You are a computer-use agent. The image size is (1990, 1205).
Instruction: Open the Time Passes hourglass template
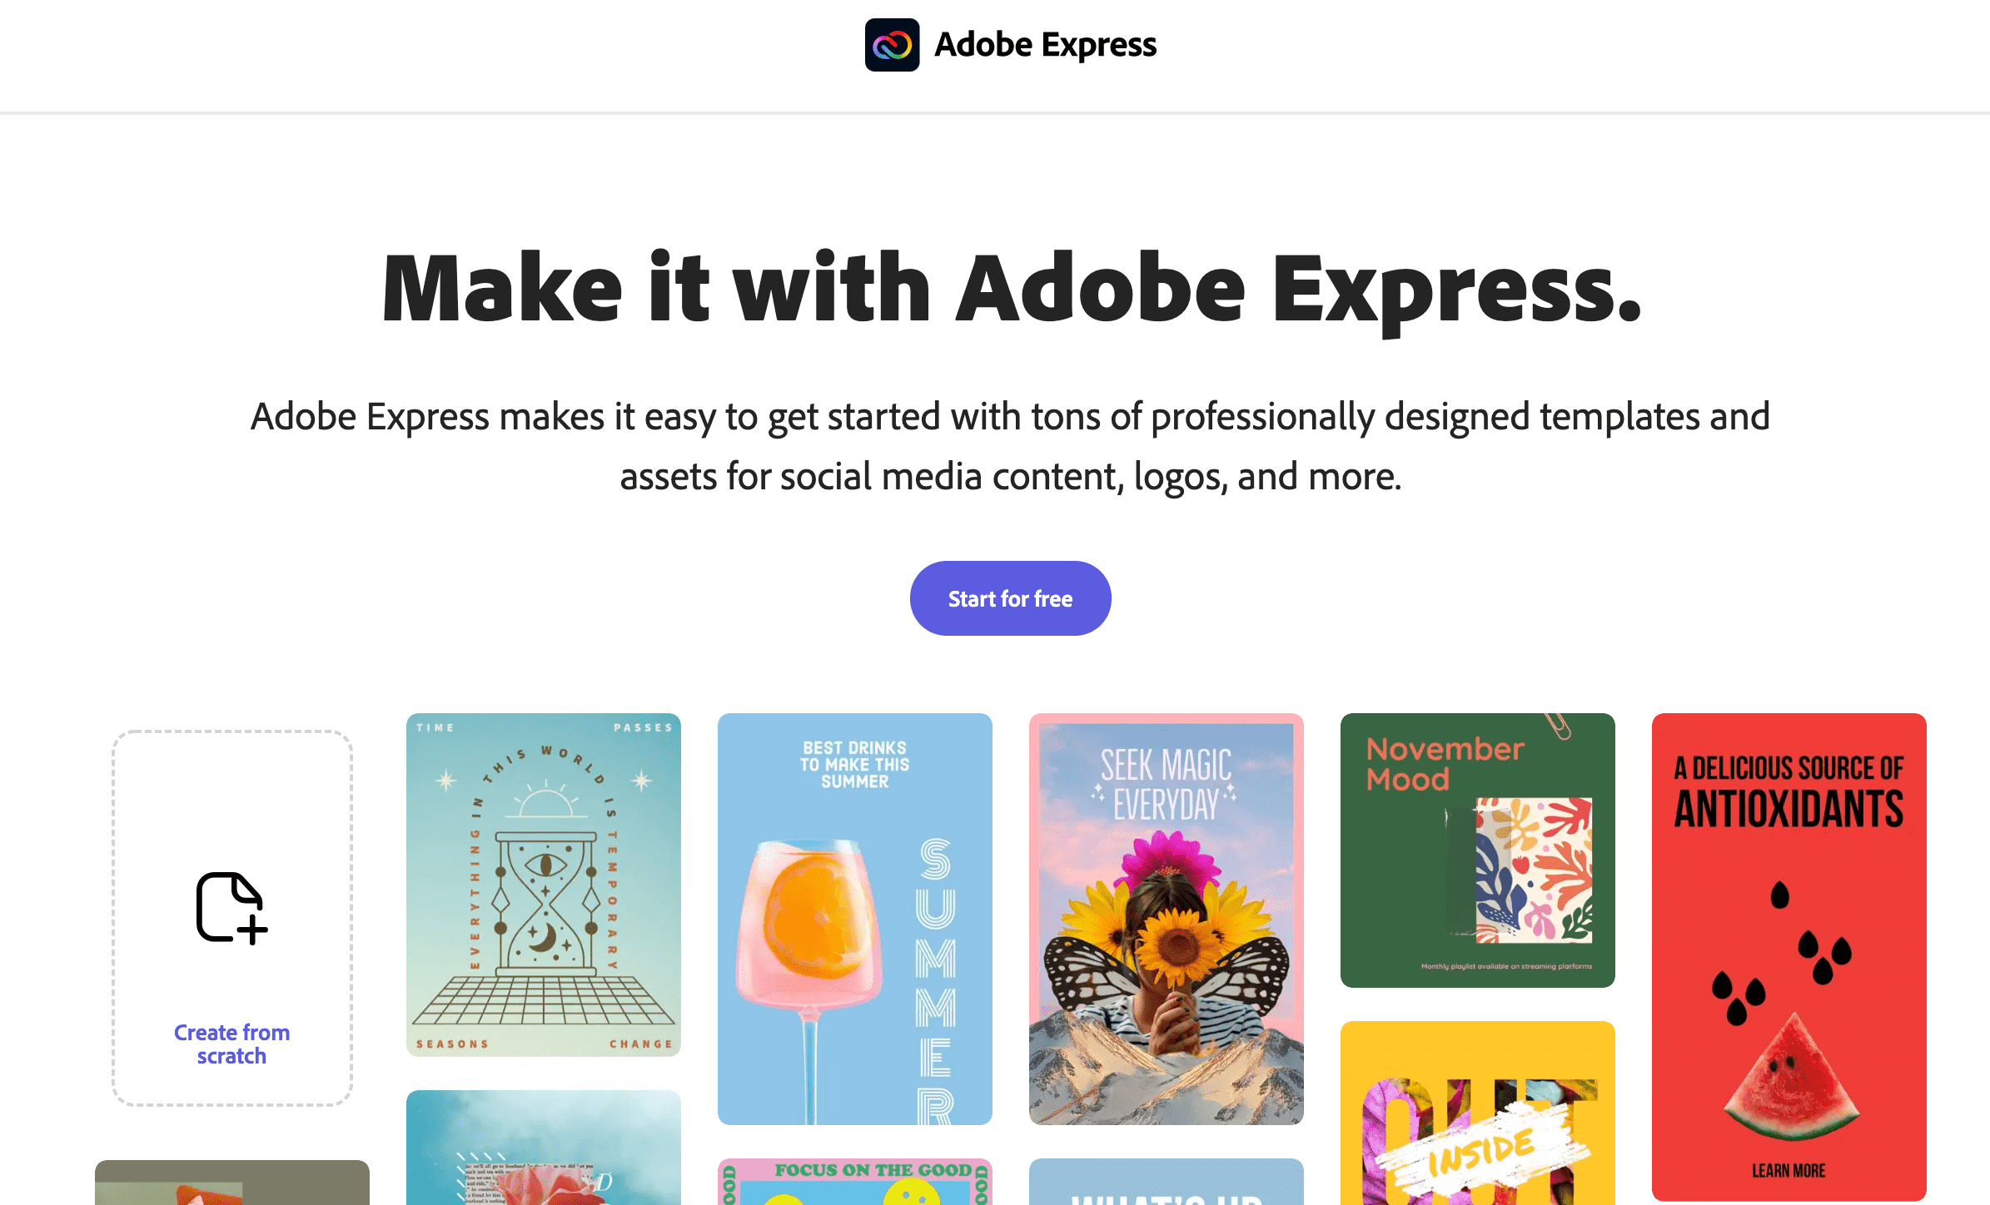pyautogui.click(x=544, y=885)
